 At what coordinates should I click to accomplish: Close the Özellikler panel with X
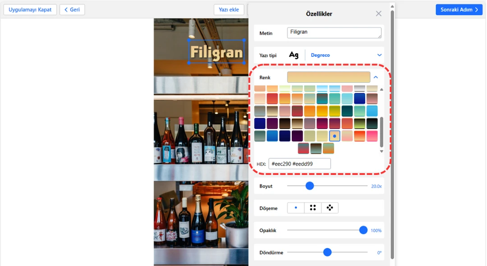[x=378, y=14]
